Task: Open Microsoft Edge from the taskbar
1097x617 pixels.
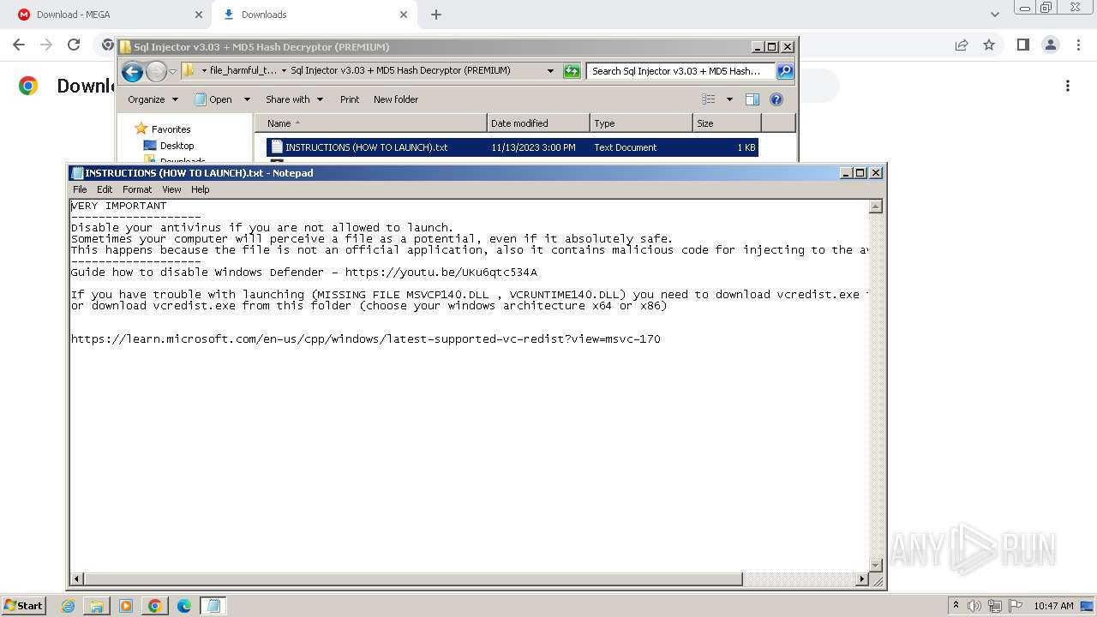Action: coord(184,606)
